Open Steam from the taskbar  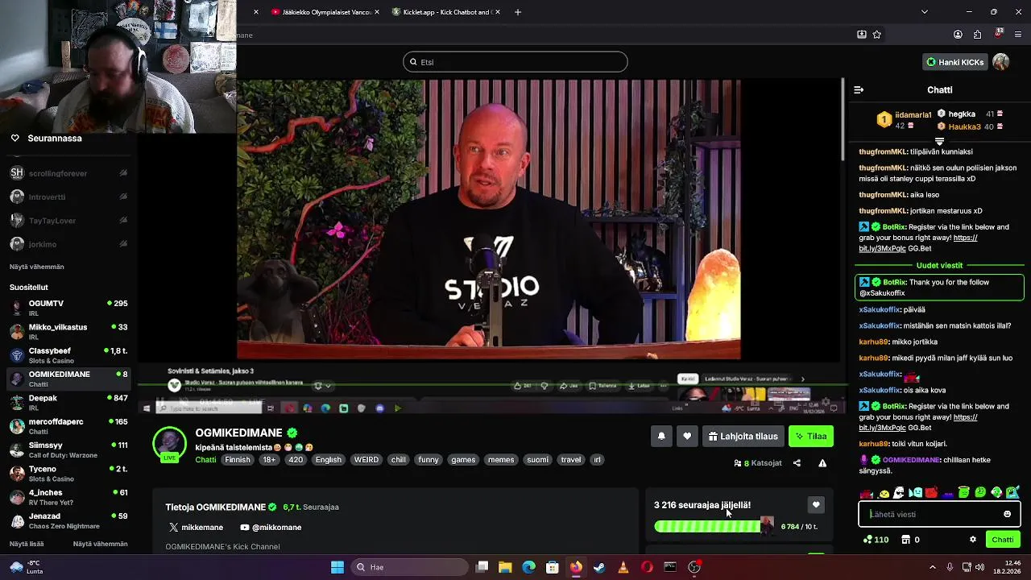[x=599, y=567]
